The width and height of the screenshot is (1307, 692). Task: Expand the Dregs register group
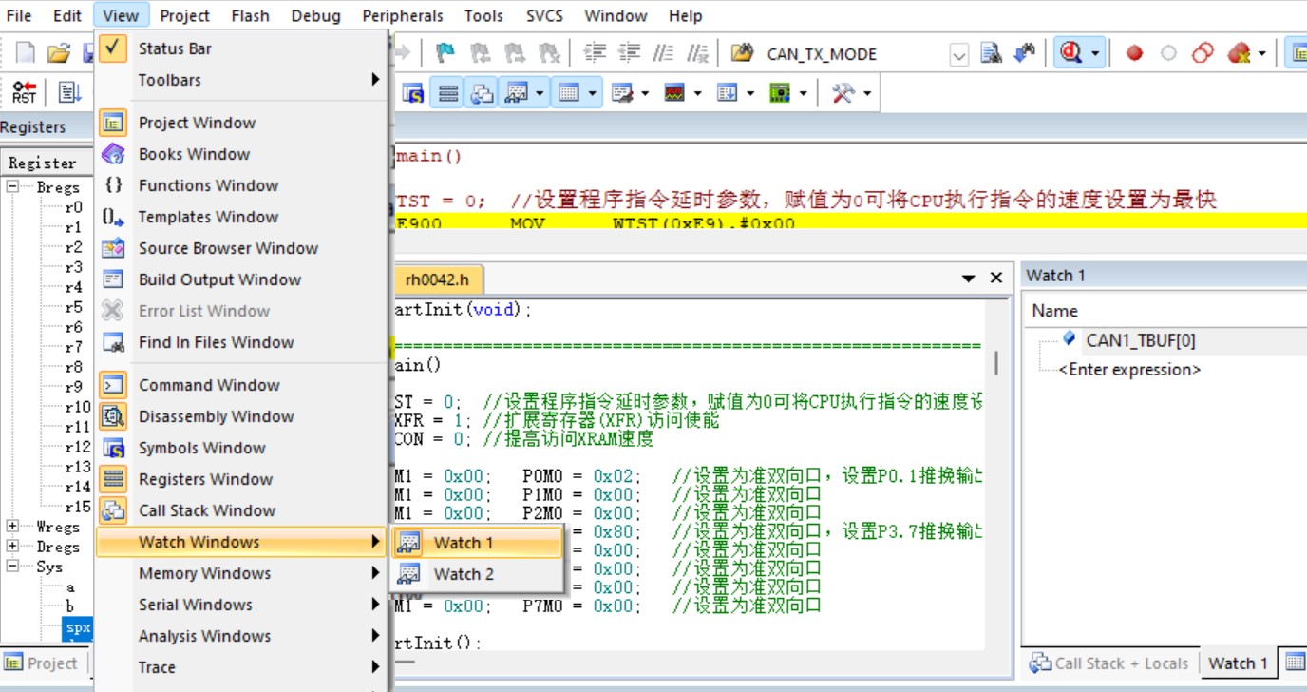pos(13,547)
